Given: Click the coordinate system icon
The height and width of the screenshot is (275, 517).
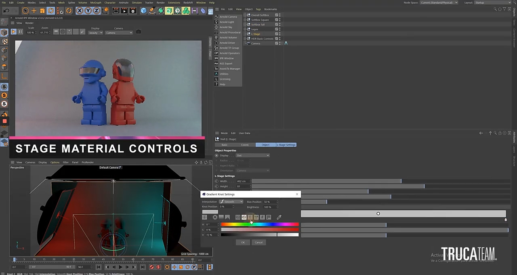Looking at the screenshot, I should click(x=105, y=11).
